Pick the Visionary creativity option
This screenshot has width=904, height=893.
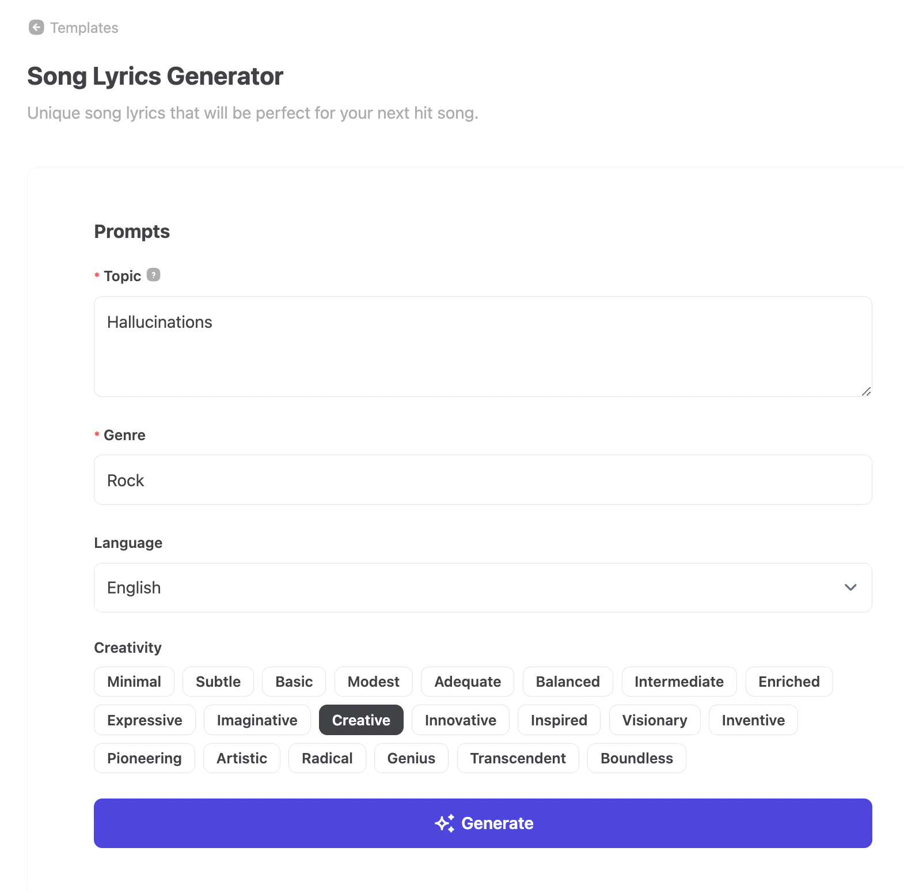pyautogui.click(x=655, y=720)
